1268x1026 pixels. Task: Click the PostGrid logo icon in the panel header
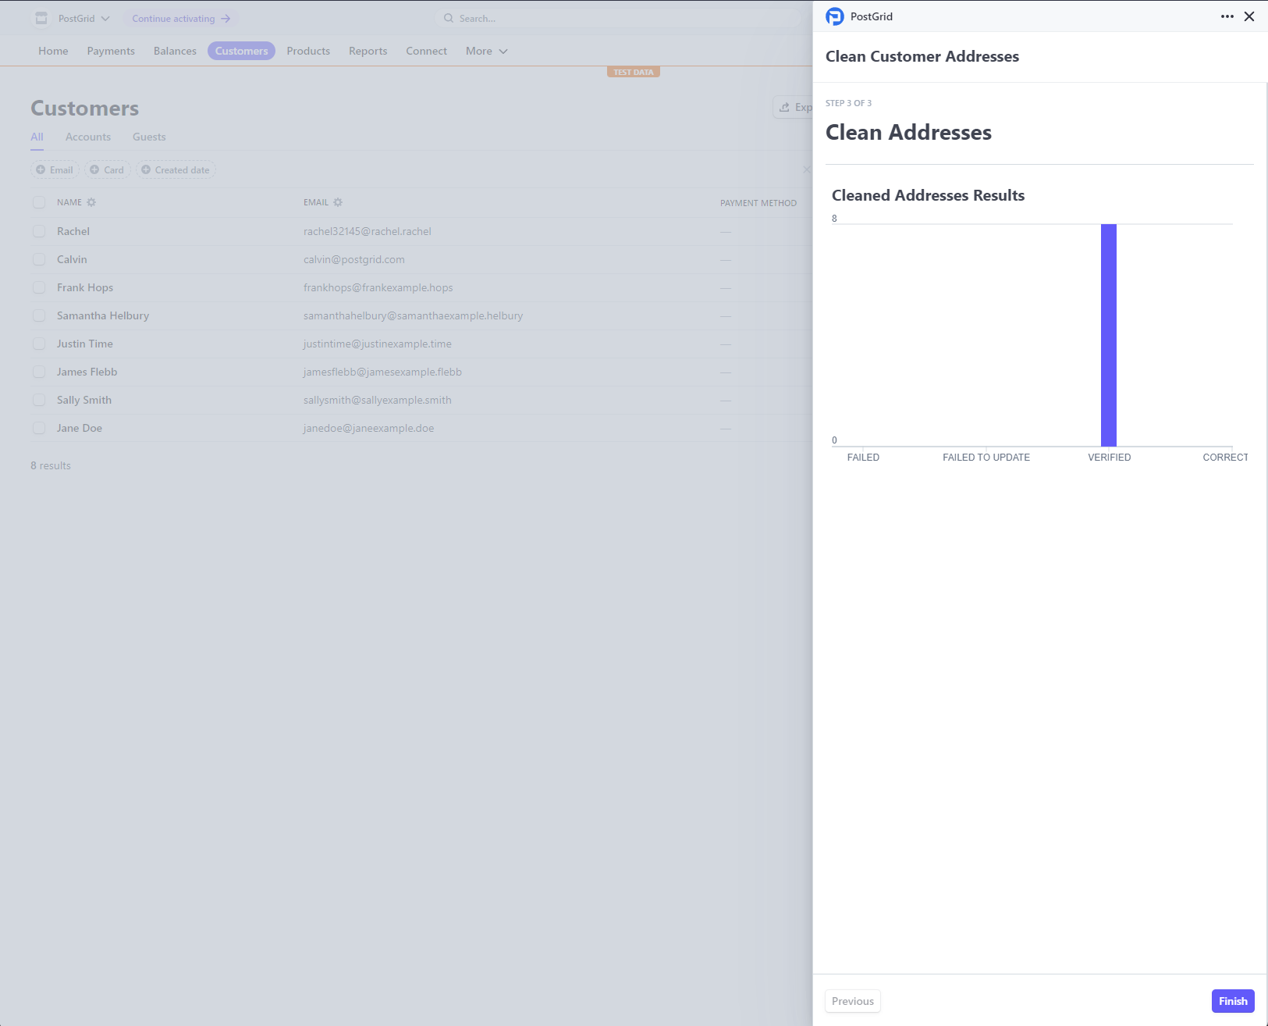click(x=835, y=16)
